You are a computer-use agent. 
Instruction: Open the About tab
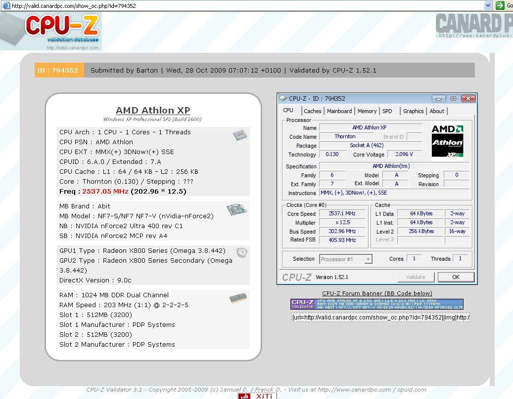pyautogui.click(x=437, y=111)
